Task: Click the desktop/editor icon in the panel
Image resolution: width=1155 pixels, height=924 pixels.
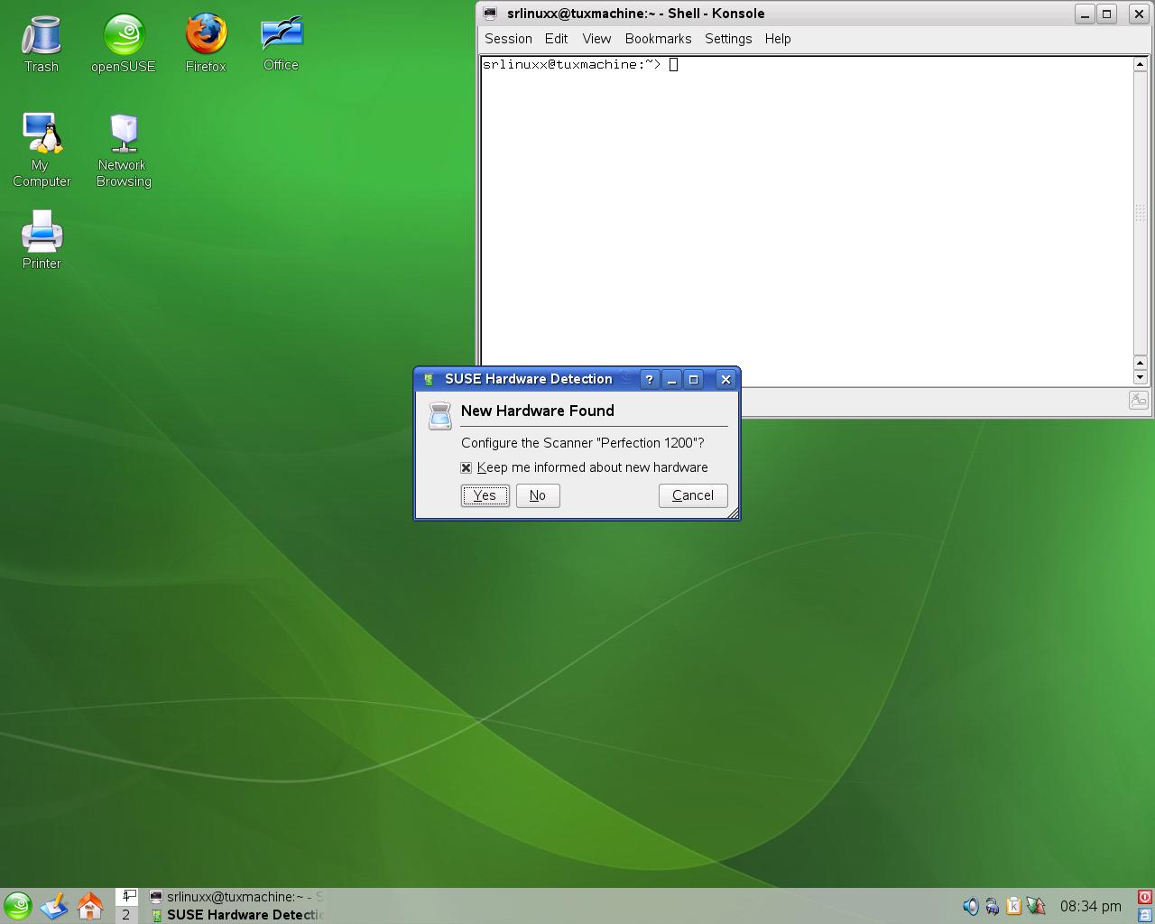Action: (x=54, y=906)
